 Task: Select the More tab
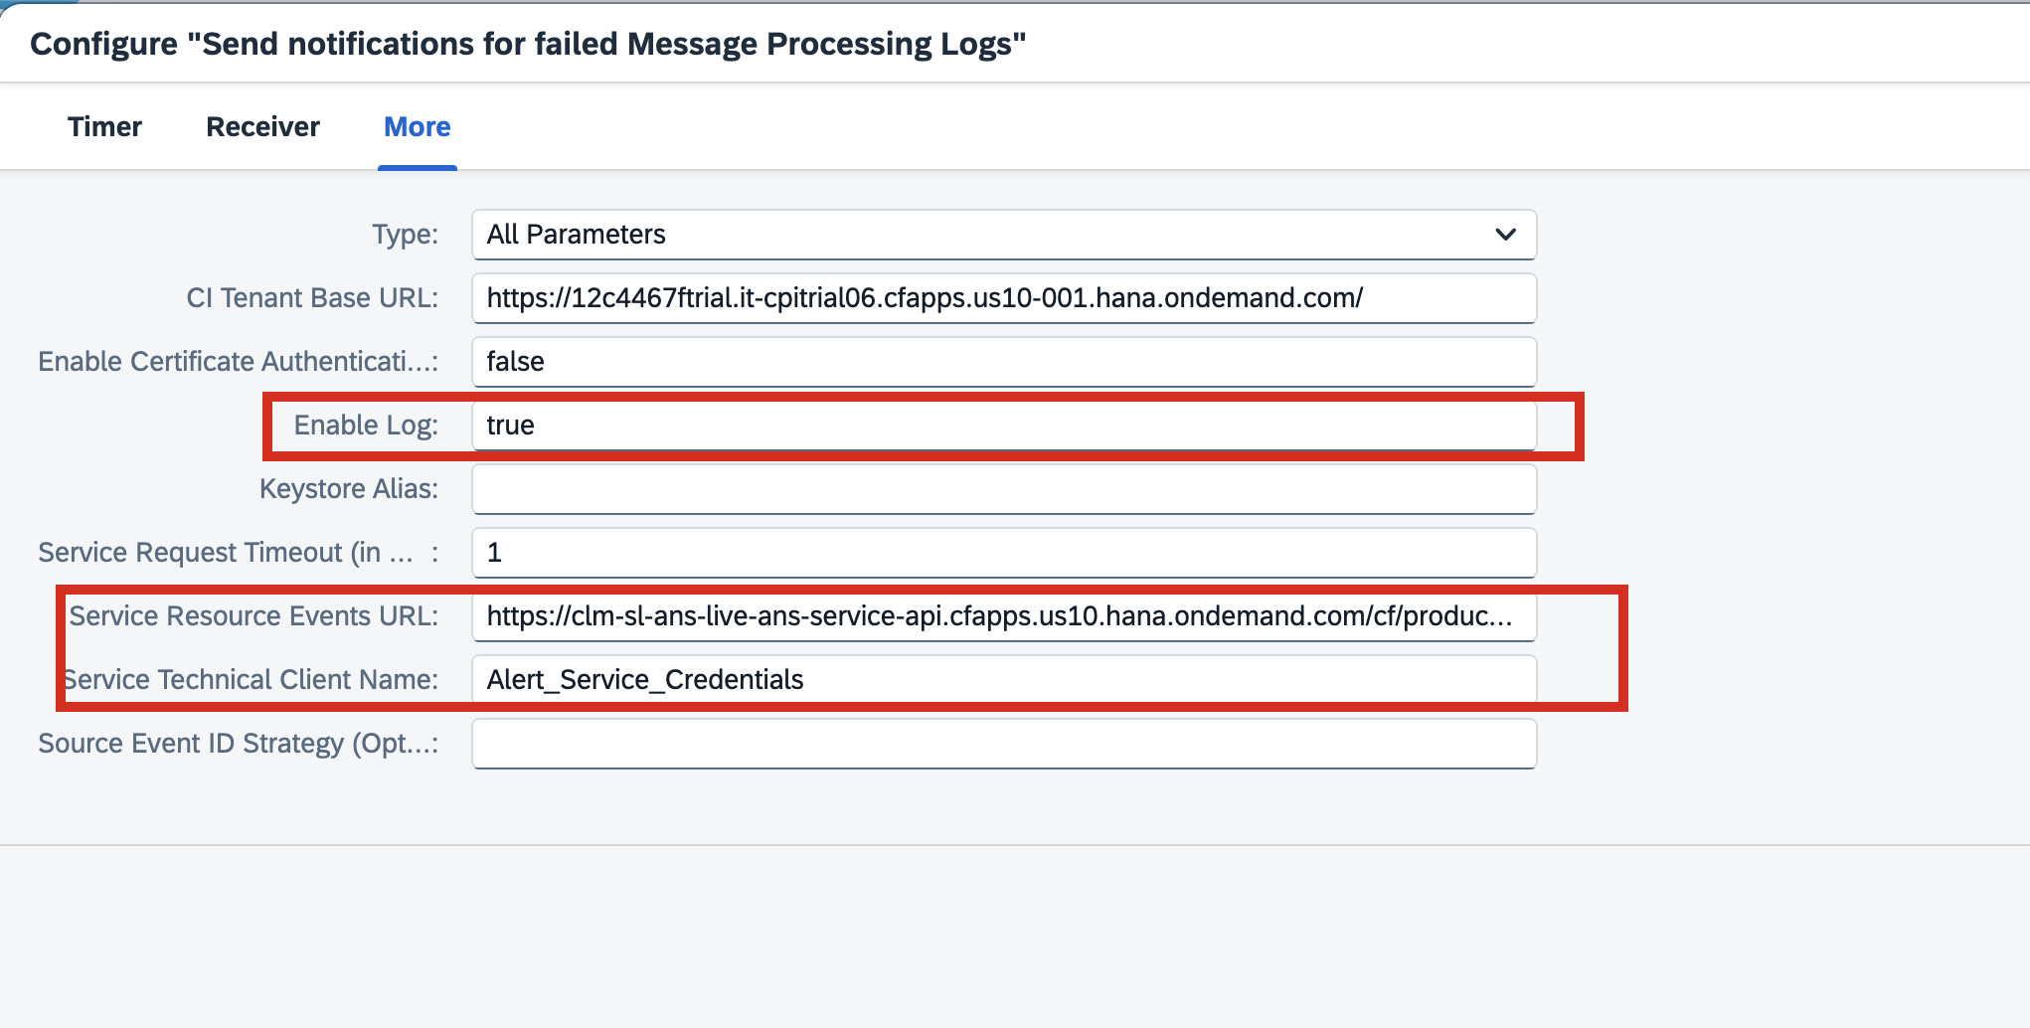coord(417,126)
